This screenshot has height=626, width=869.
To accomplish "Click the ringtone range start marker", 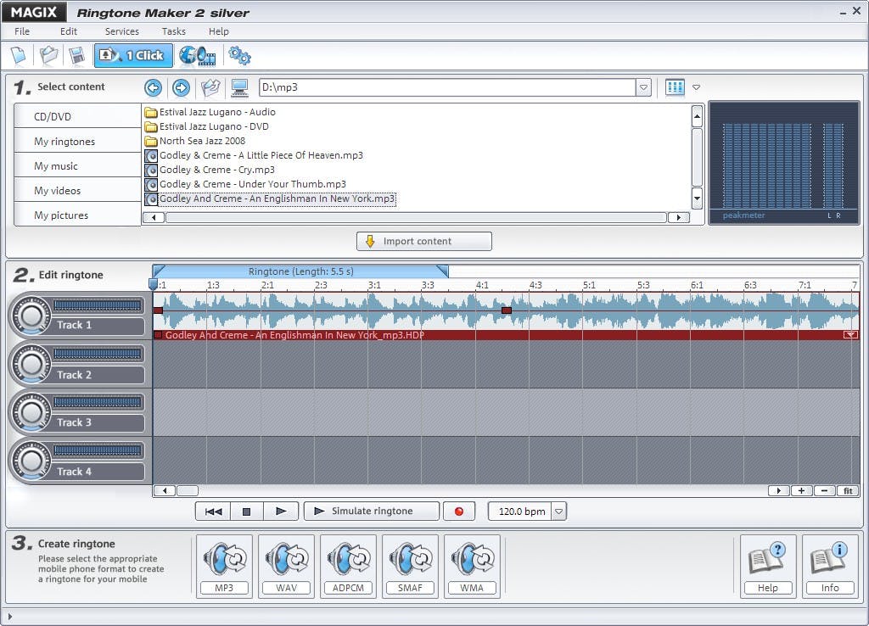I will point(159,271).
